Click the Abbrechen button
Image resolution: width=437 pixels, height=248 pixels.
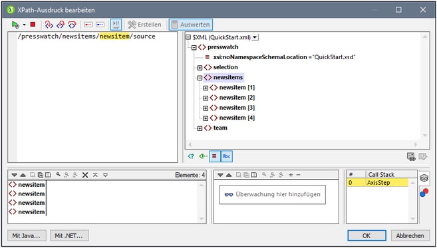pos(410,236)
